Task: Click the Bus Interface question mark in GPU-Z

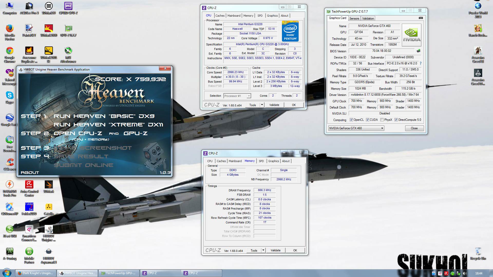Action: pos(420,63)
